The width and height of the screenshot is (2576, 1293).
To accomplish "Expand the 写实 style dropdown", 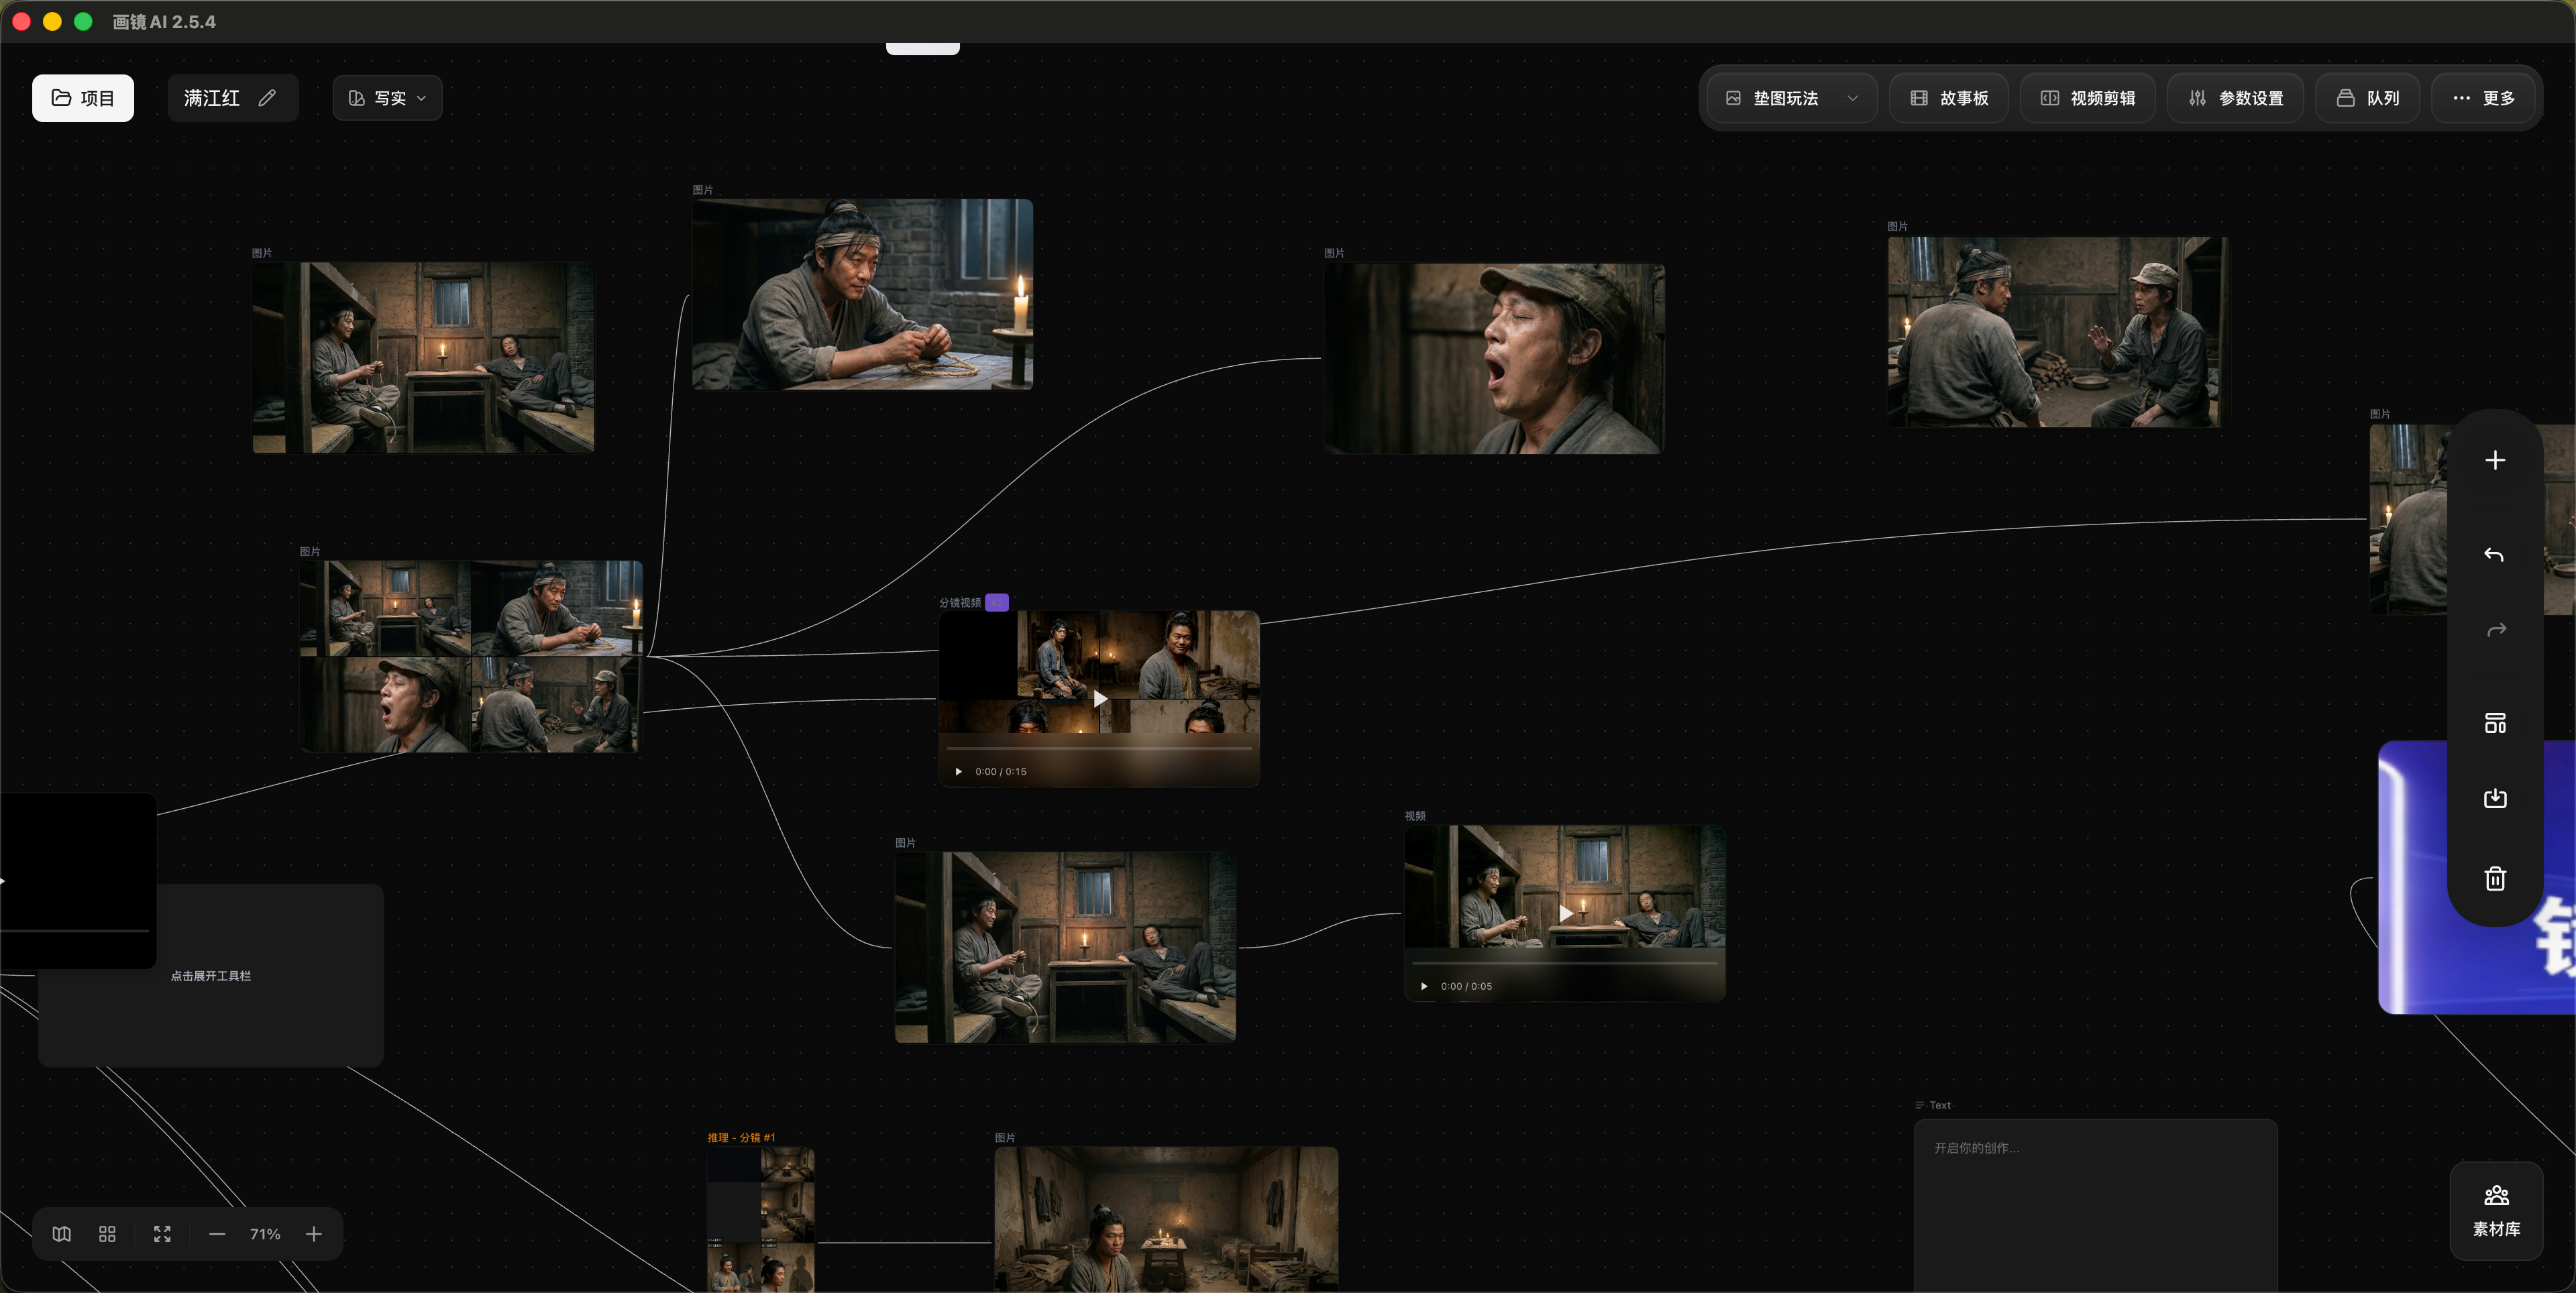I will pyautogui.click(x=388, y=98).
